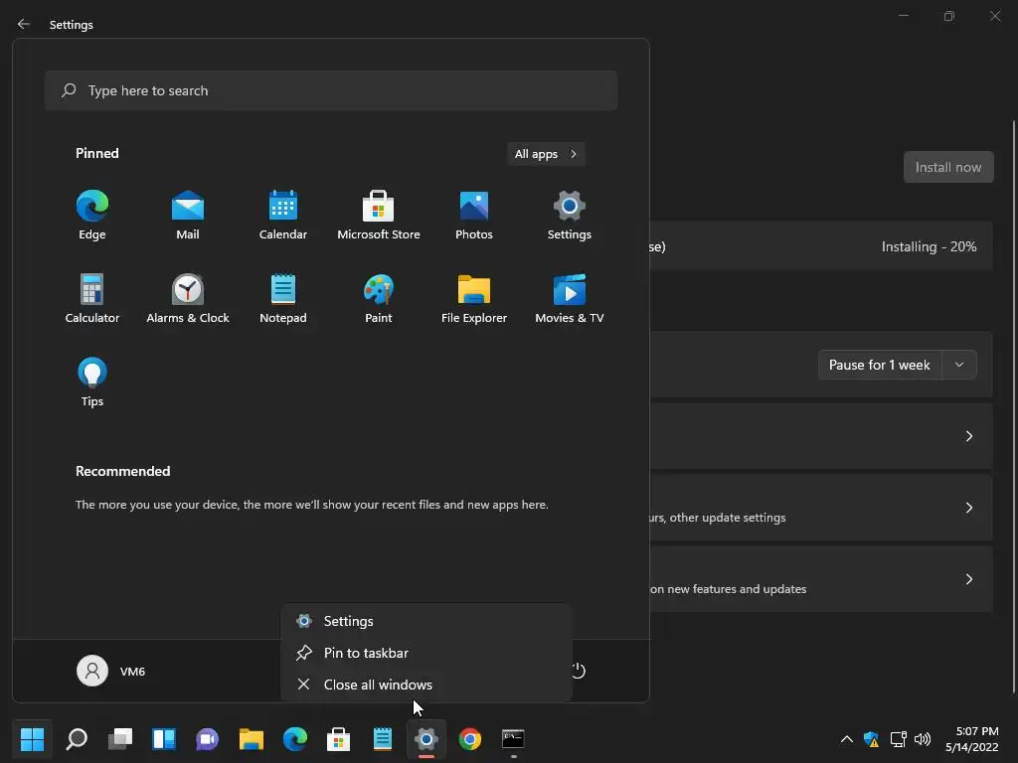The image size is (1018, 763).
Task: Click Install now in Settings window
Action: point(947,167)
